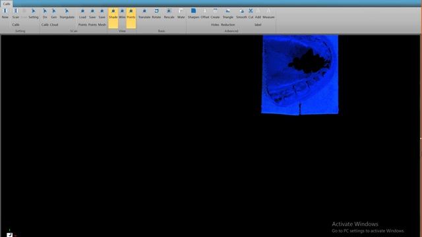Viewport: 422px width, 237px height.
Task: Click Load Points in the ribbon
Action: tap(82, 18)
